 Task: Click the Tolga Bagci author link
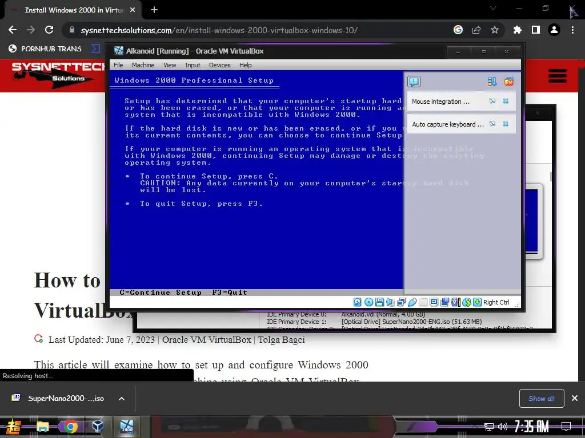coord(281,340)
